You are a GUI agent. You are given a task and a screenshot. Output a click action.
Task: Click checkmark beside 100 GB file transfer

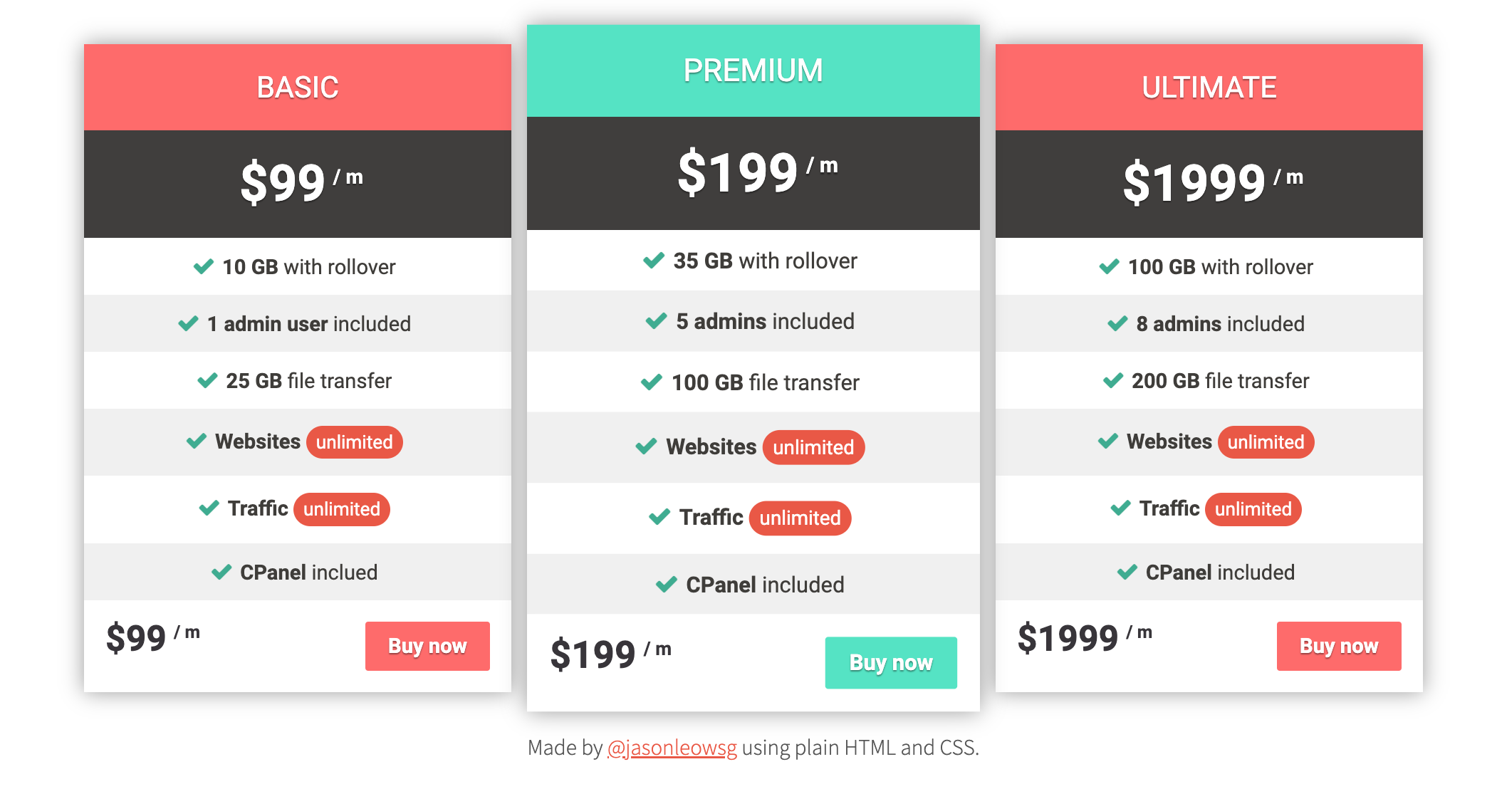(652, 382)
